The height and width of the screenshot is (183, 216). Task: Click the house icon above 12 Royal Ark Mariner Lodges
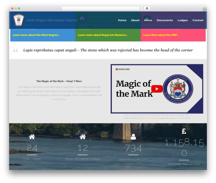tap(83, 137)
